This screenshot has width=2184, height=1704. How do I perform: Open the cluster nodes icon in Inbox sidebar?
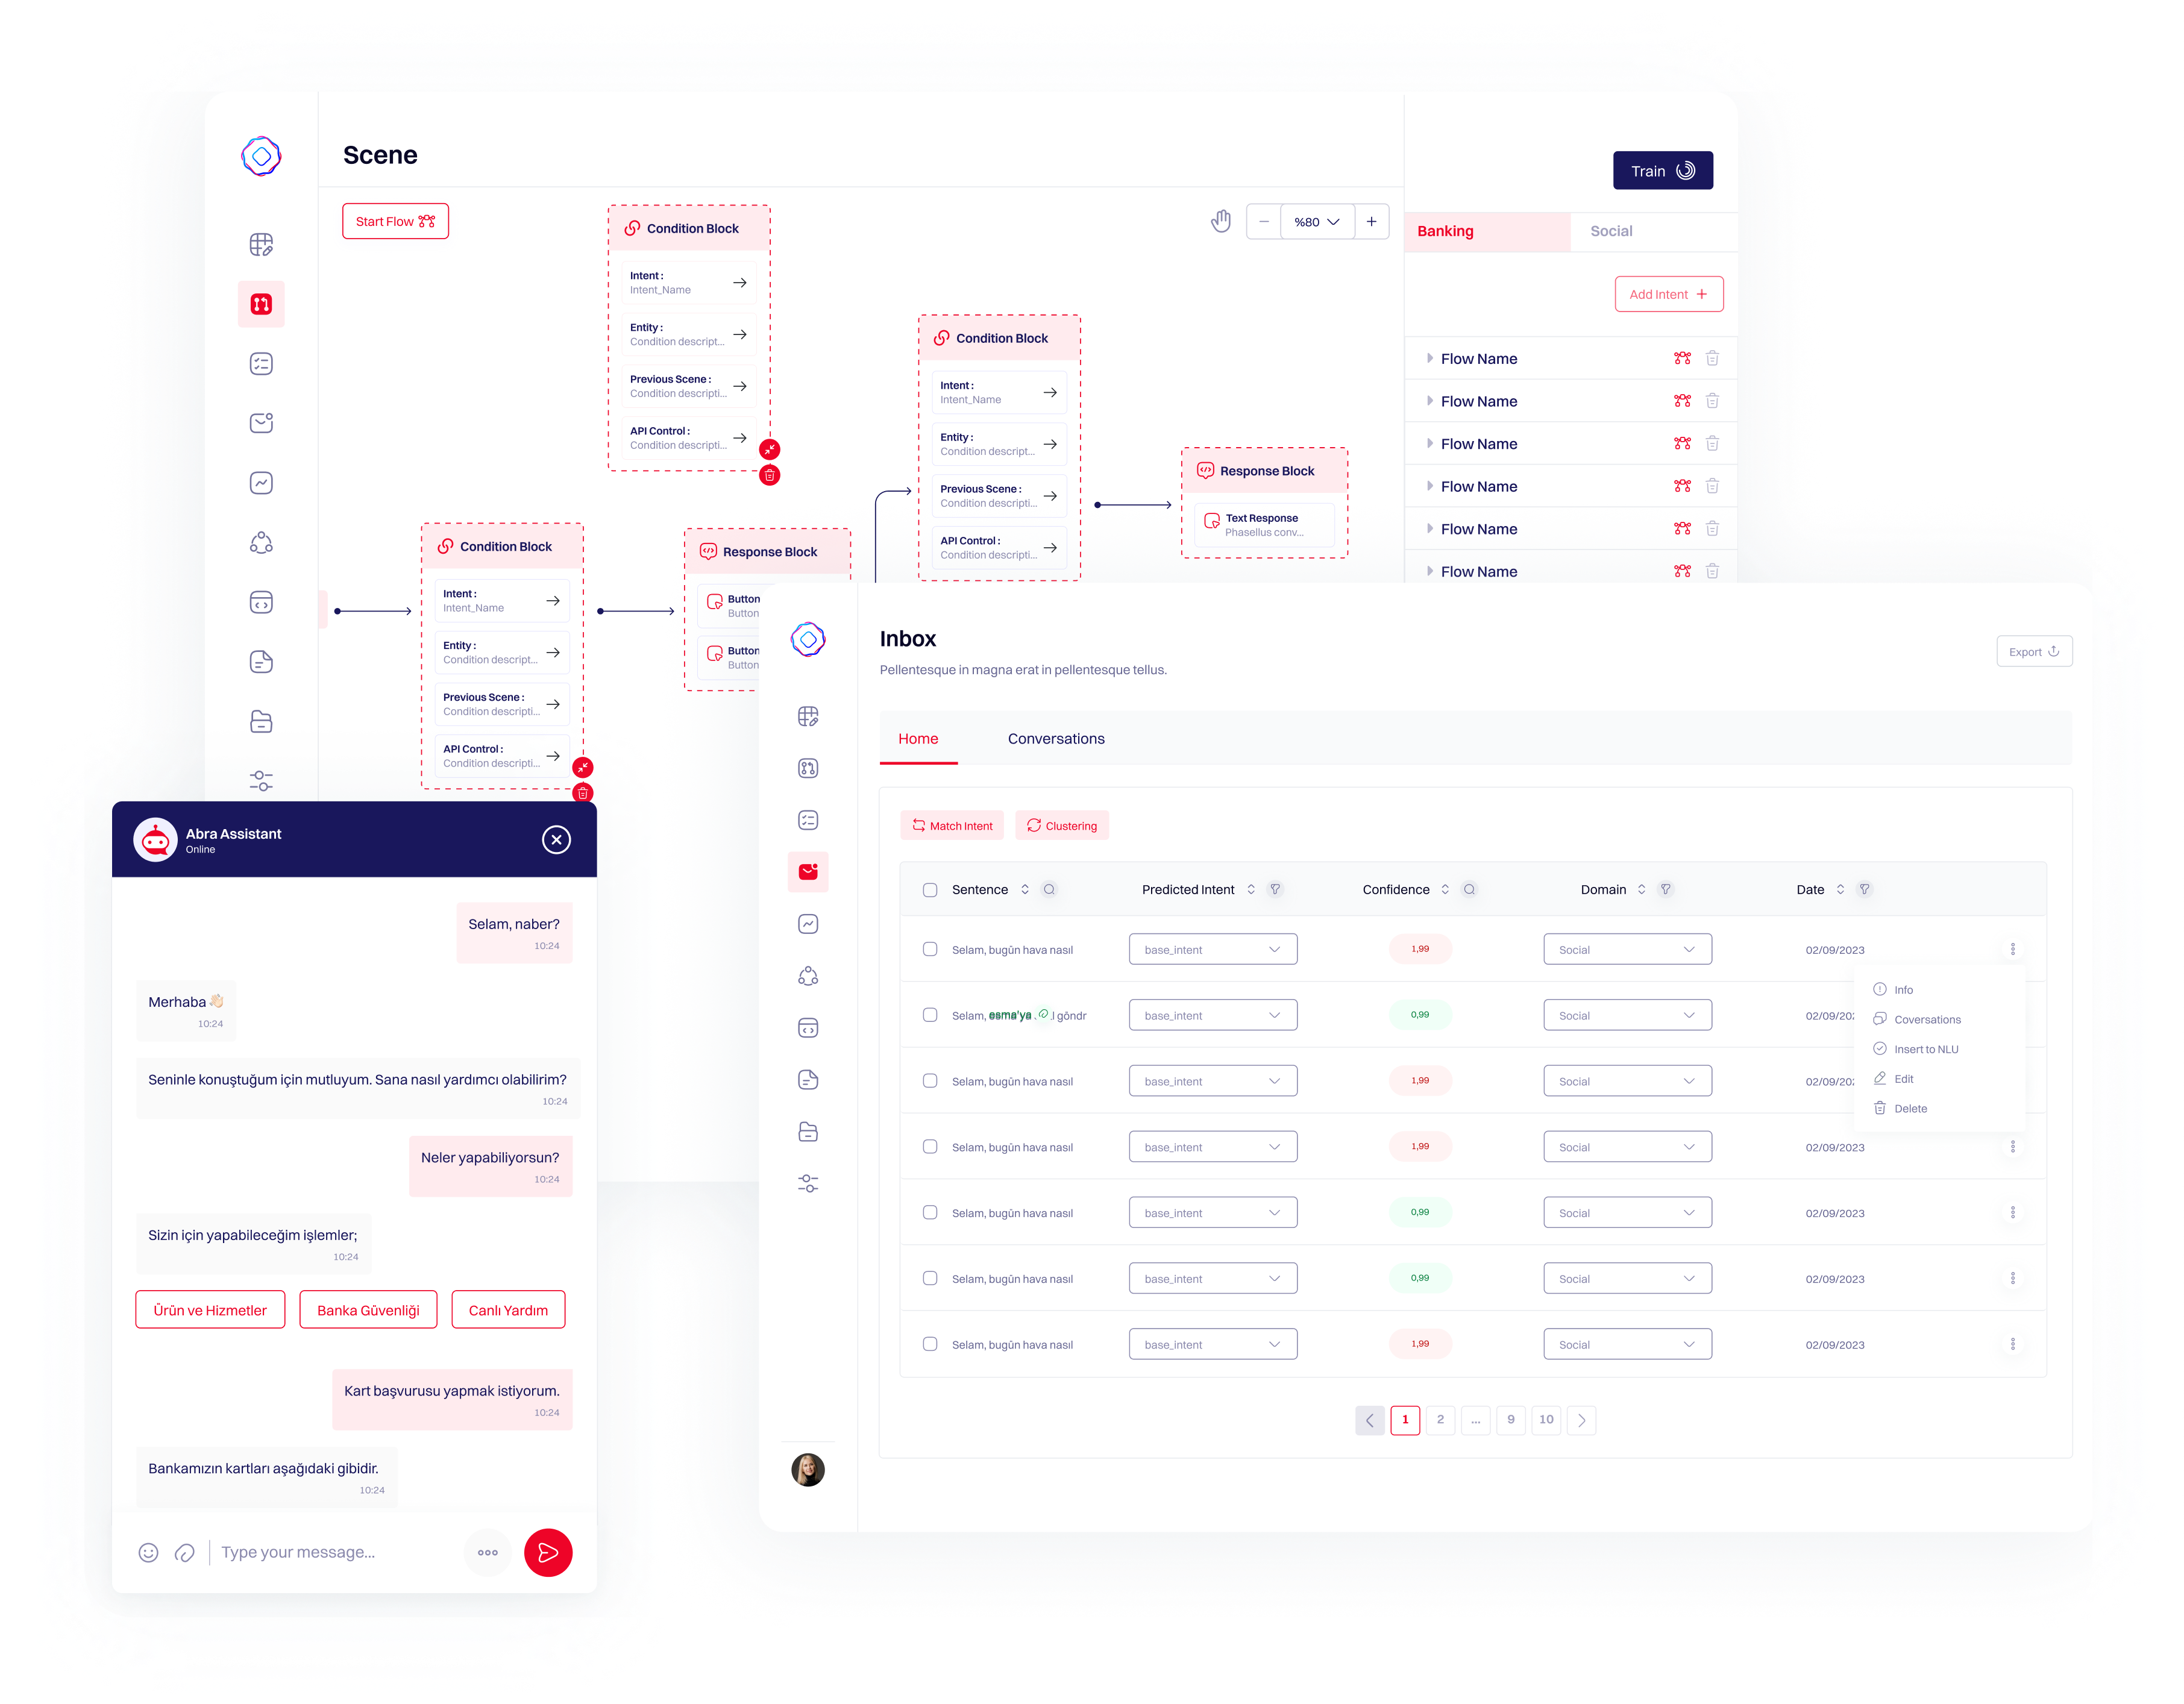pyautogui.click(x=808, y=976)
